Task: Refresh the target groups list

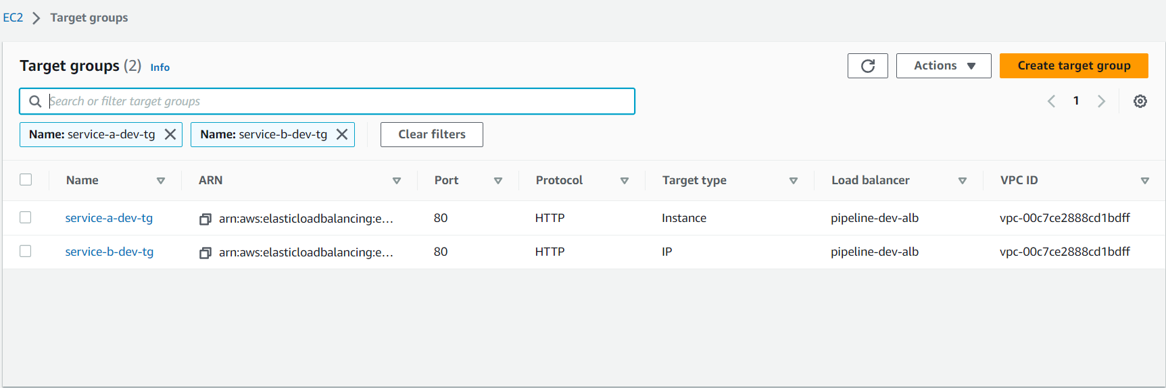Action: [x=867, y=65]
